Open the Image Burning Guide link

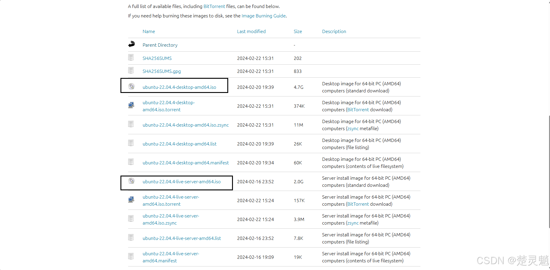coord(263,16)
